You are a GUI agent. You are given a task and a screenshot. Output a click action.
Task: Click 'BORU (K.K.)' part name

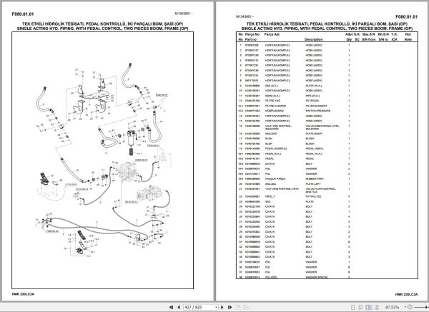(x=272, y=96)
